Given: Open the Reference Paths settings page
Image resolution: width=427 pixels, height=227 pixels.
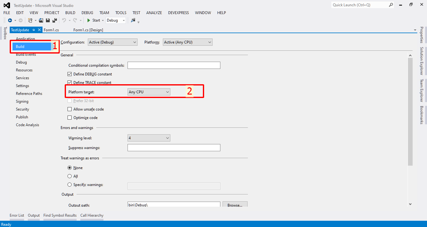Looking at the screenshot, I should click(29, 94).
